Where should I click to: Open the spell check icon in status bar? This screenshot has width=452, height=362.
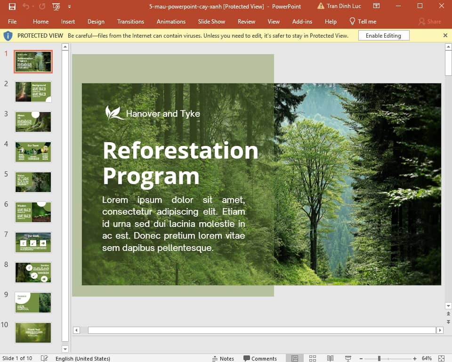click(44, 358)
